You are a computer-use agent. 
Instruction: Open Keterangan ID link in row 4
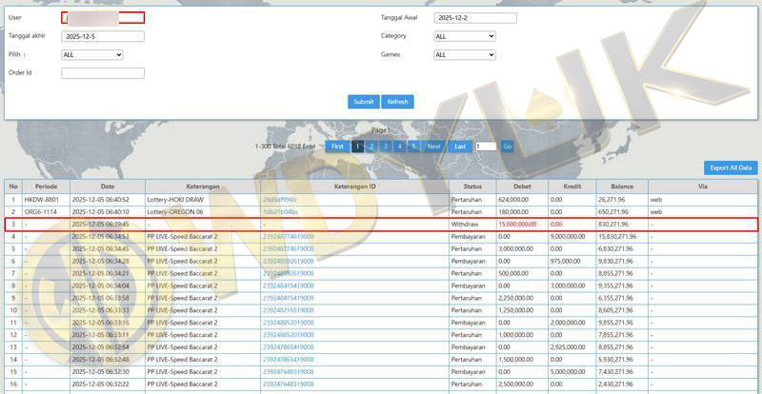tap(288, 236)
